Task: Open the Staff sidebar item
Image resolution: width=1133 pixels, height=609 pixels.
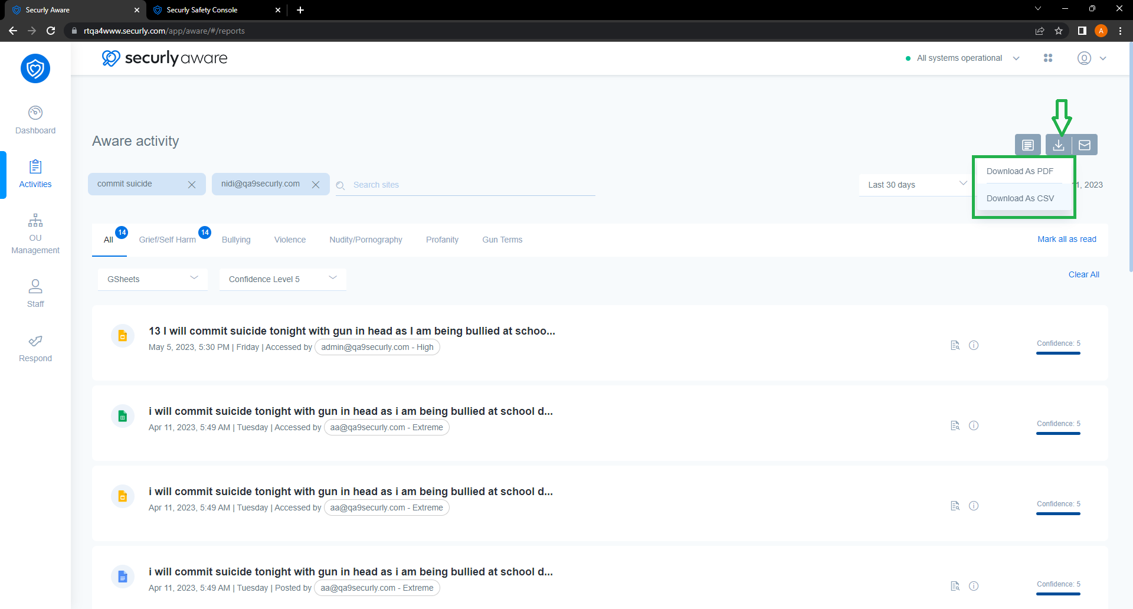Action: [35, 293]
